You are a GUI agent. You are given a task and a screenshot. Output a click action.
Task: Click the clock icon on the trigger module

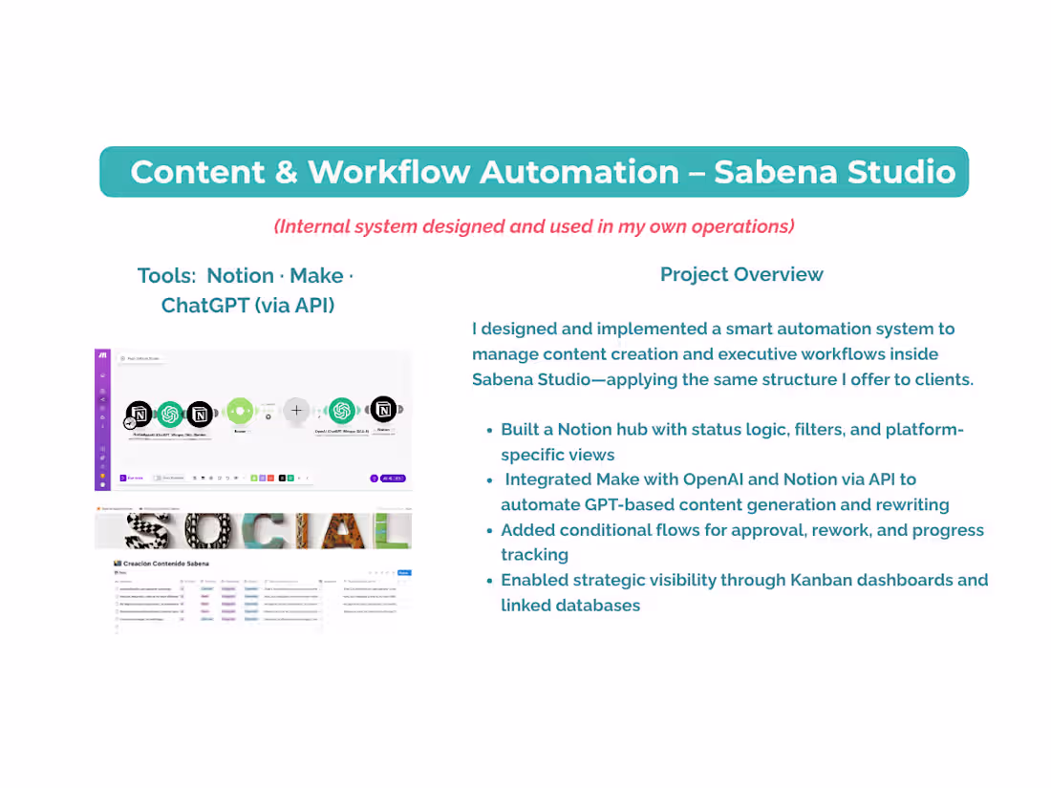[x=129, y=422]
